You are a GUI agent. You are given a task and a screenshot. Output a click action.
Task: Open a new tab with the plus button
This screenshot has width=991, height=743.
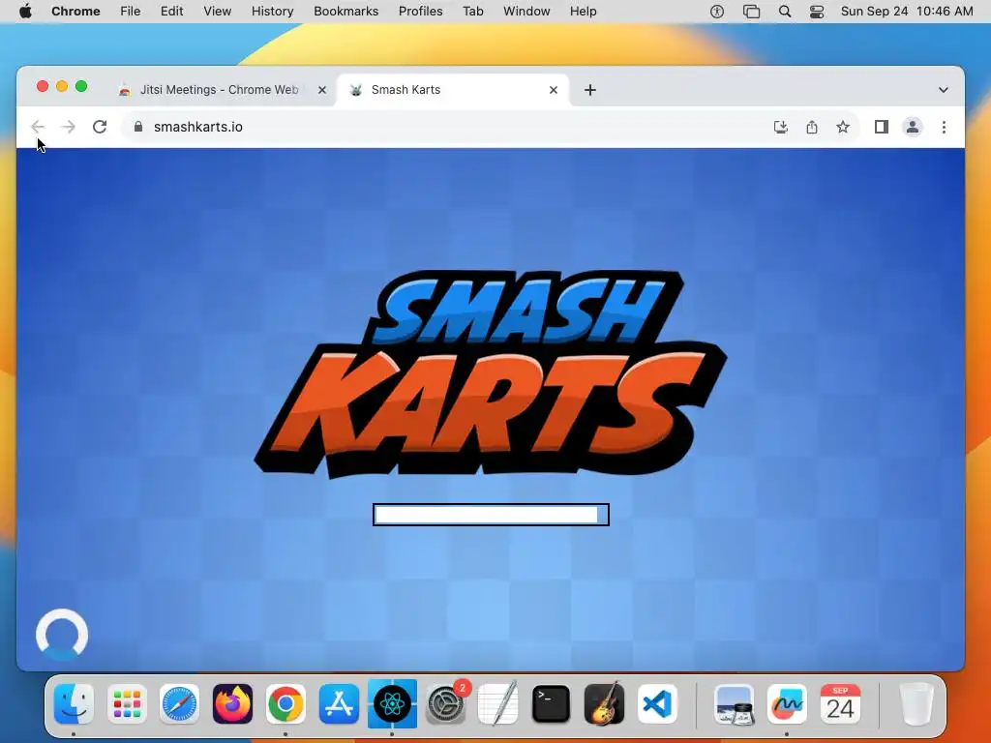pyautogui.click(x=589, y=90)
